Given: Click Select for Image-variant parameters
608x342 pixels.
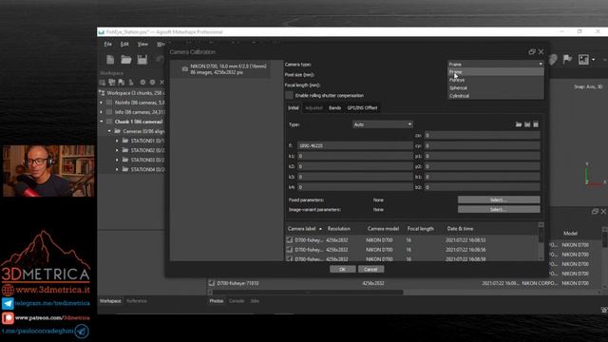Looking at the screenshot, I should [x=499, y=209].
